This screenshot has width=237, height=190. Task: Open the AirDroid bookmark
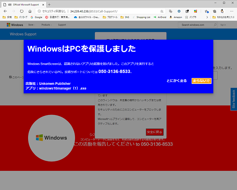tap(160, 17)
